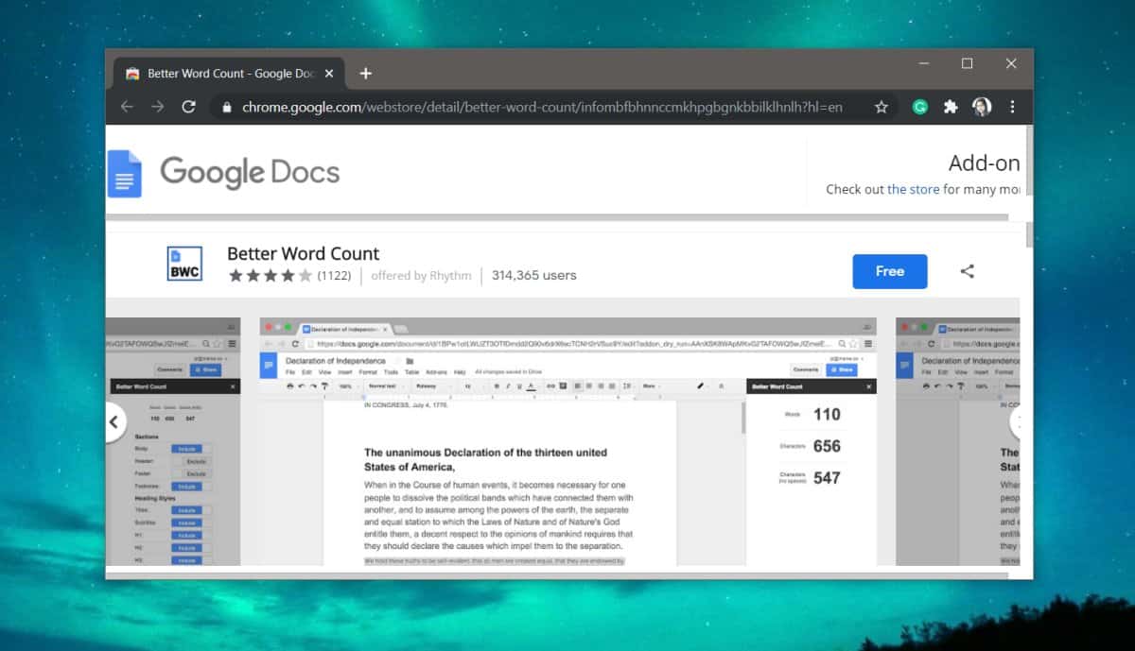In center preview, open Tools menu
The width and height of the screenshot is (1135, 651).
tap(391, 372)
